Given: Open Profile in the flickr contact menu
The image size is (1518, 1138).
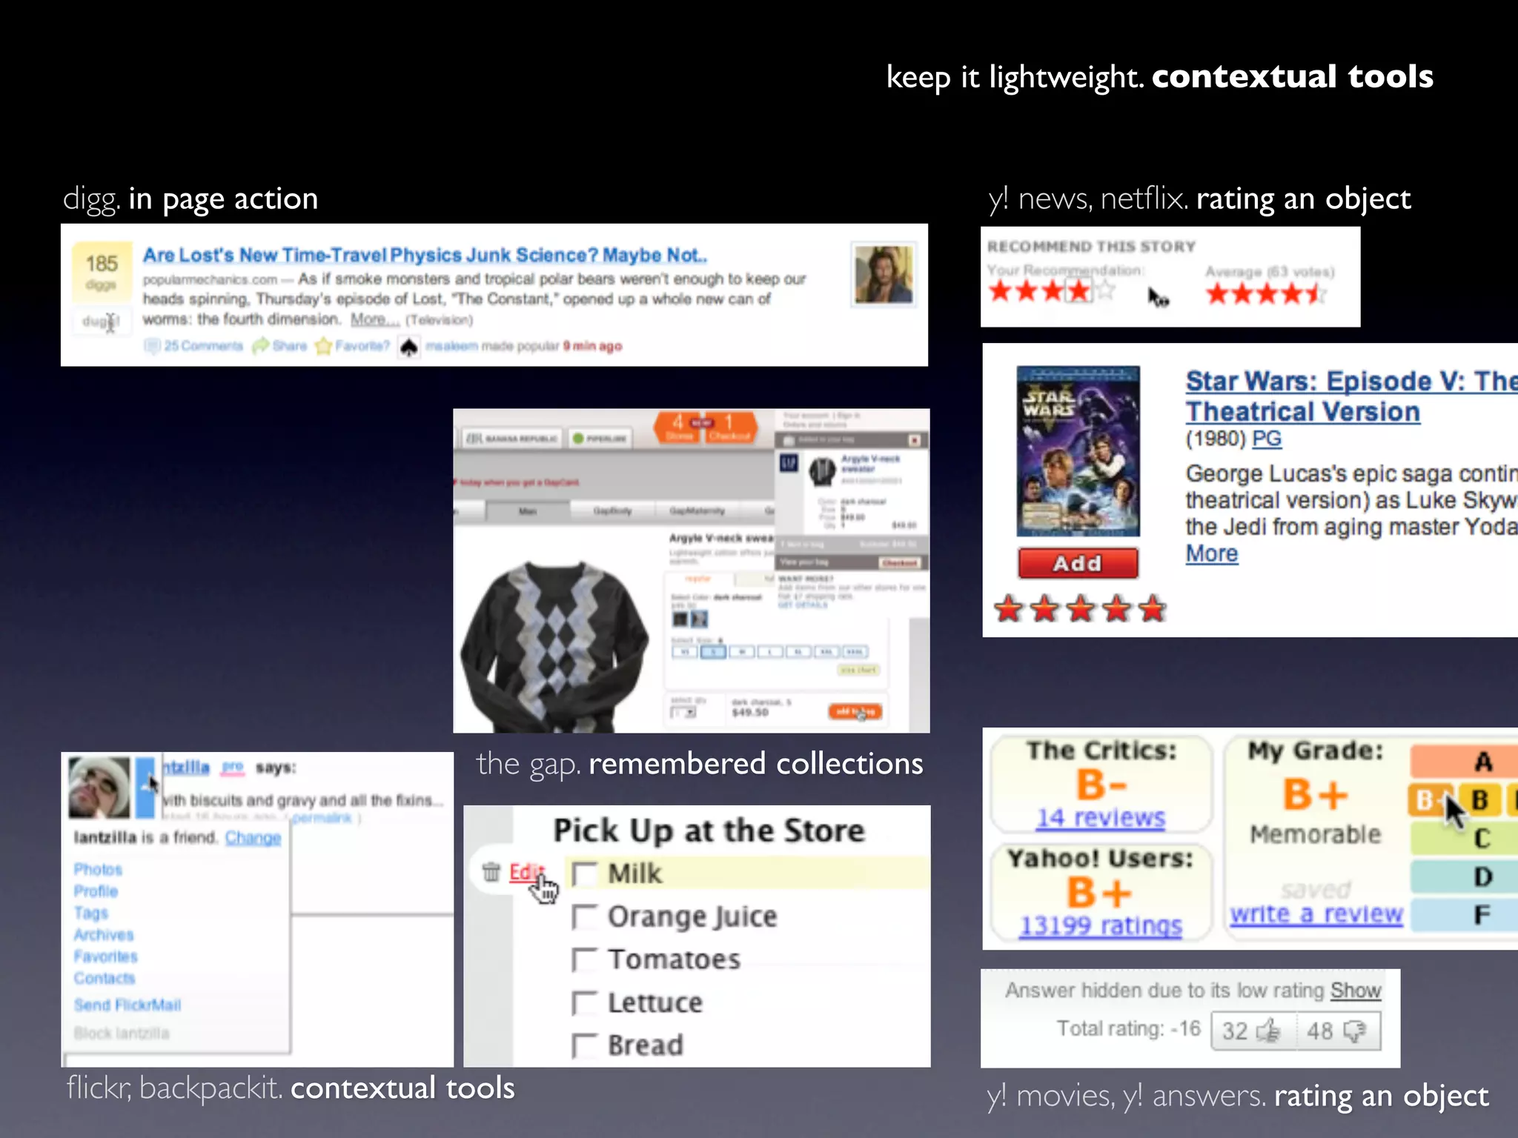Looking at the screenshot, I should pos(96,891).
